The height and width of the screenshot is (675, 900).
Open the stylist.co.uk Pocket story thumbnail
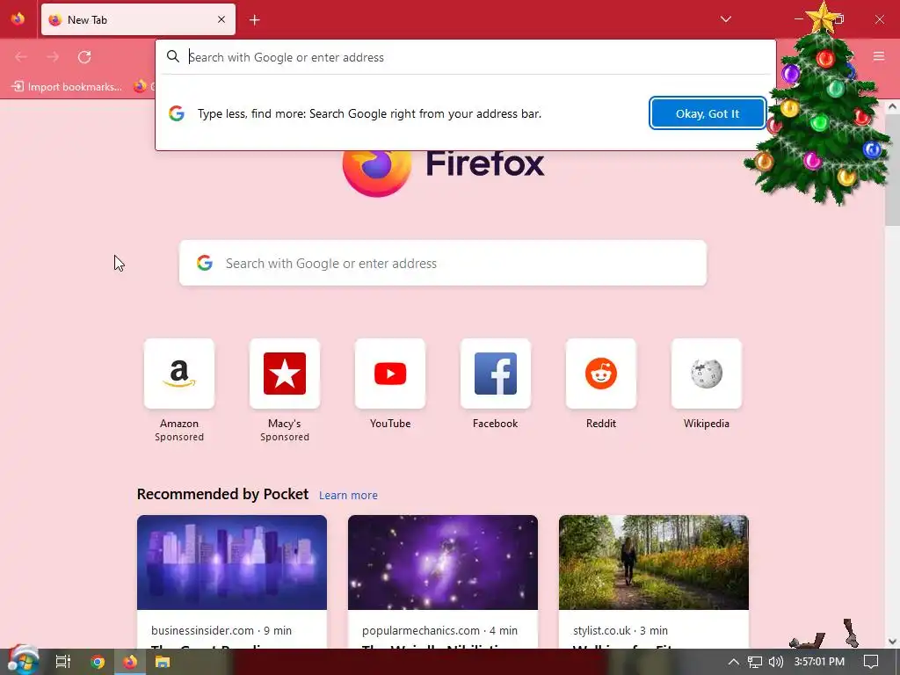(x=654, y=562)
